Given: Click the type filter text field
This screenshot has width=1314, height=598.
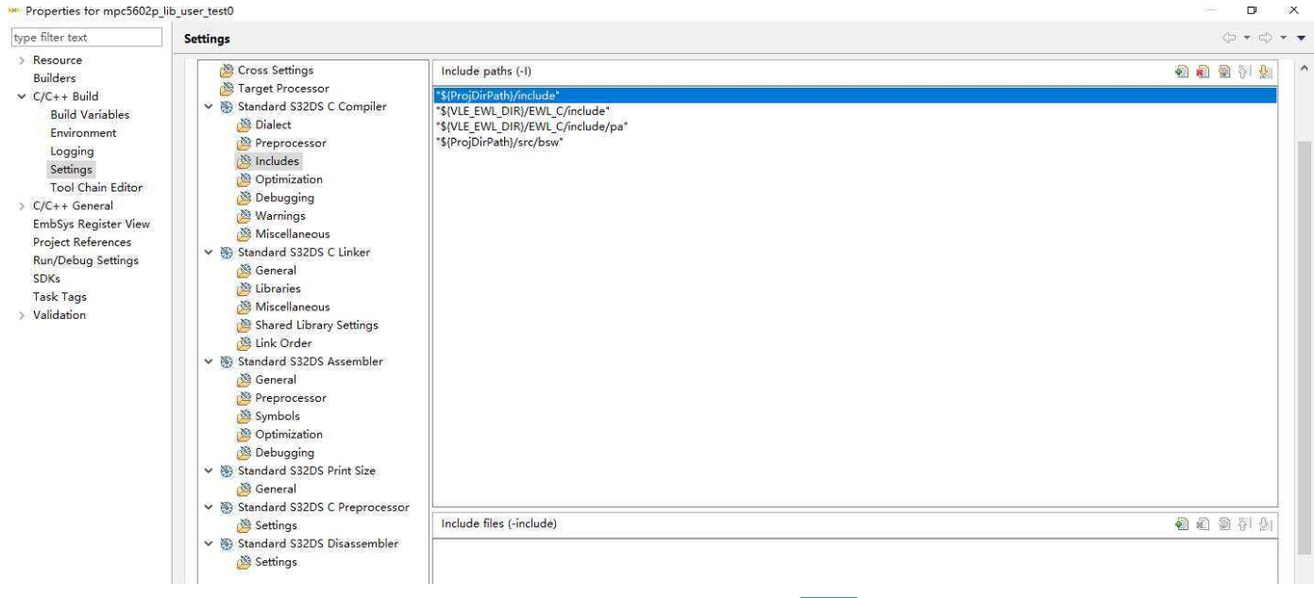Looking at the screenshot, I should [87, 38].
